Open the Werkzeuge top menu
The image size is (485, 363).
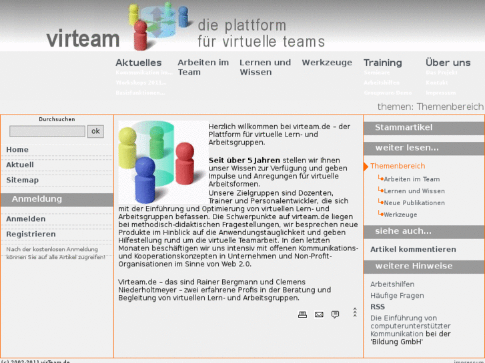tap(327, 63)
